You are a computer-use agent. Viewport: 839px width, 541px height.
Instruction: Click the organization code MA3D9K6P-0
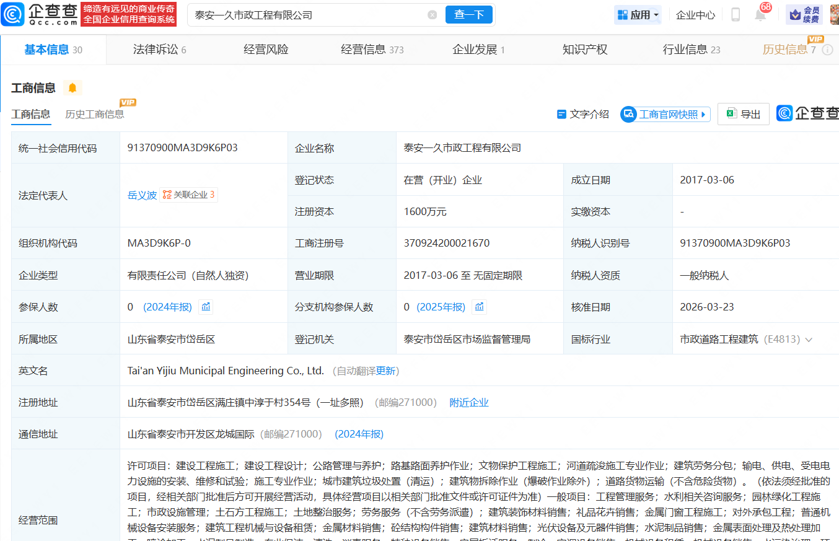[159, 243]
